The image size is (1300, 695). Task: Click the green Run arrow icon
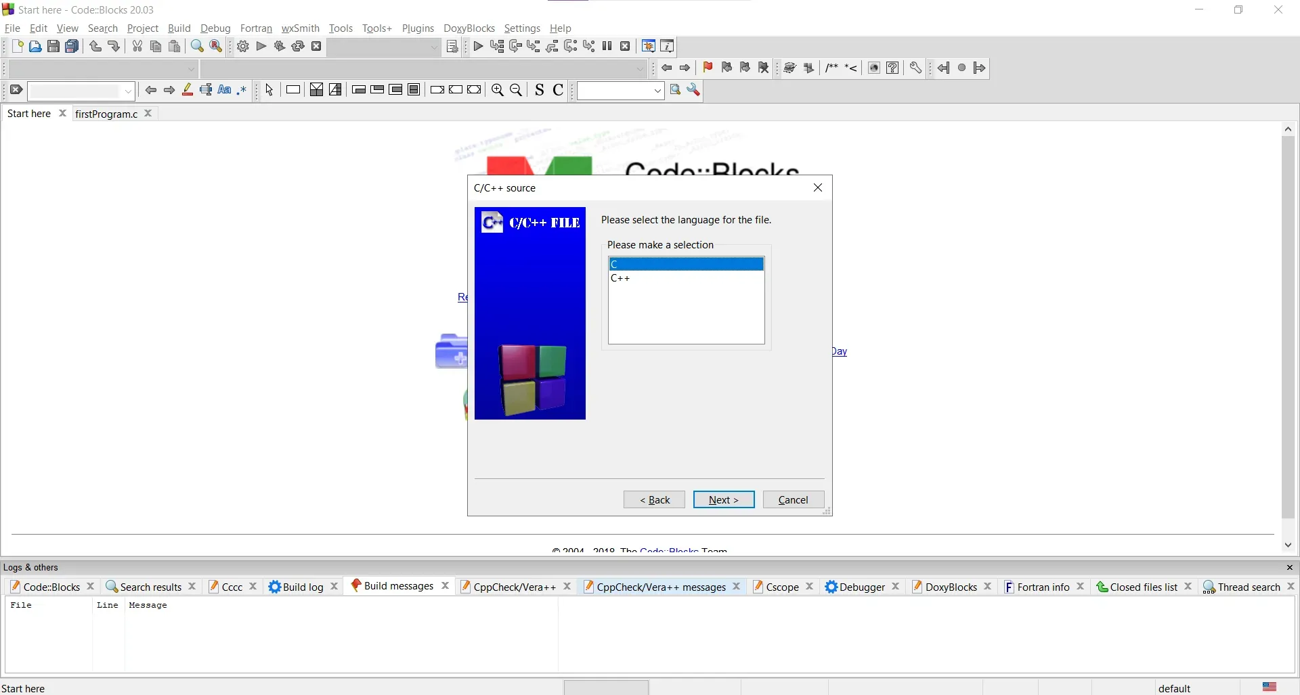tap(261, 47)
